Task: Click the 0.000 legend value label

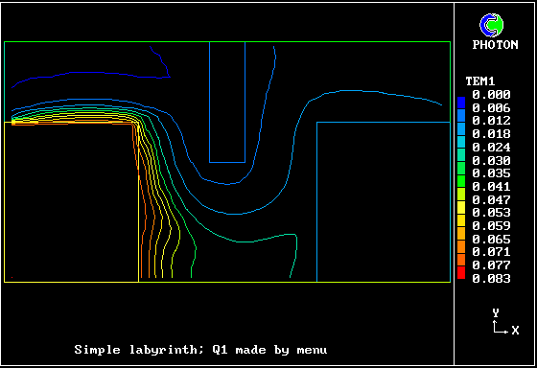Action: pyautogui.click(x=491, y=95)
